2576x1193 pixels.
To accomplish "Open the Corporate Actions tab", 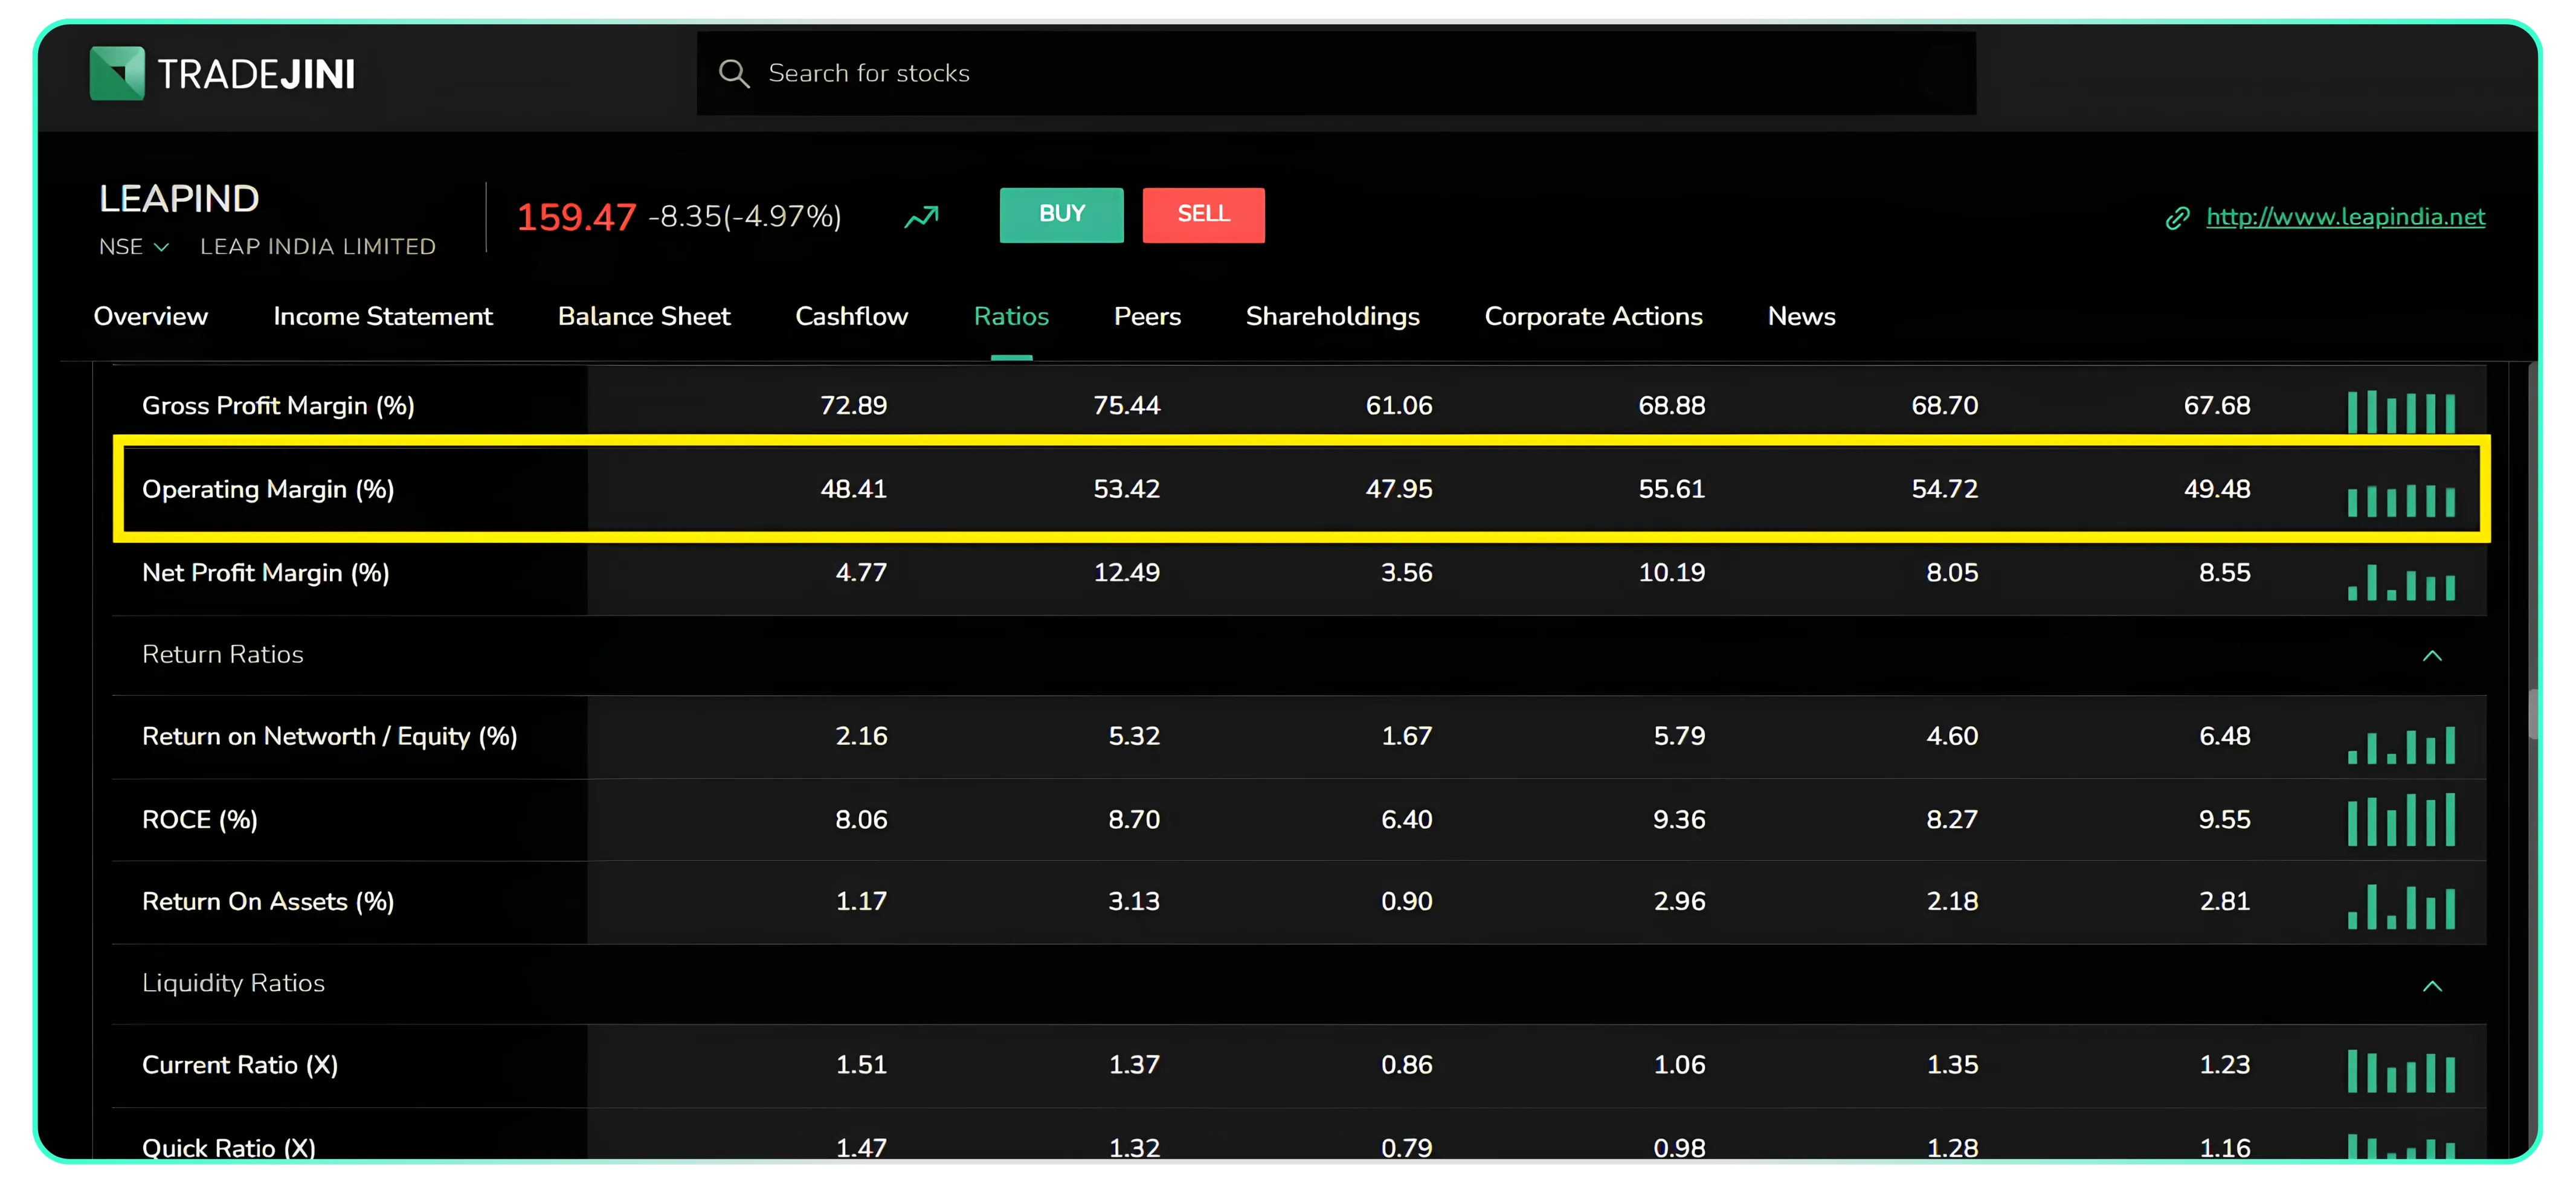I will tap(1593, 316).
